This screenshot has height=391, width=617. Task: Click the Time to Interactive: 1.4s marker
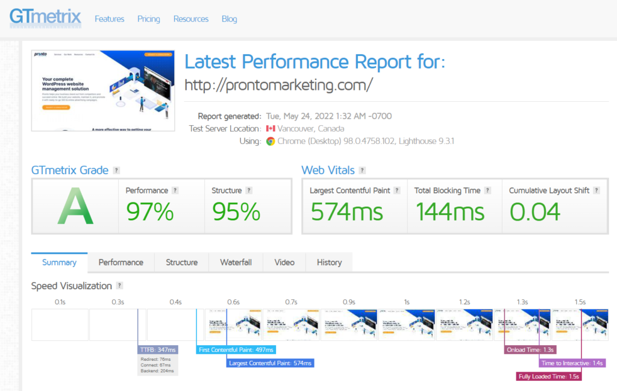tap(572, 363)
